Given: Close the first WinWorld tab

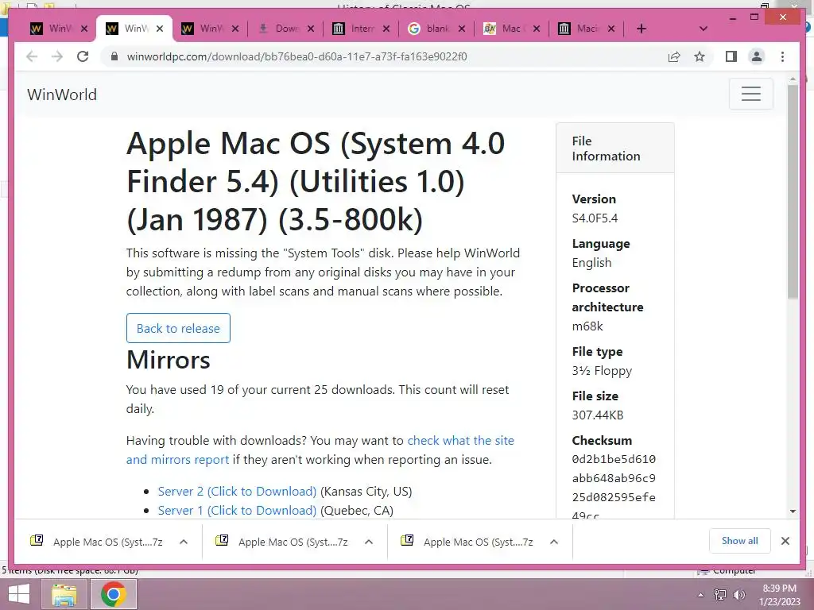Looking at the screenshot, I should (84, 29).
